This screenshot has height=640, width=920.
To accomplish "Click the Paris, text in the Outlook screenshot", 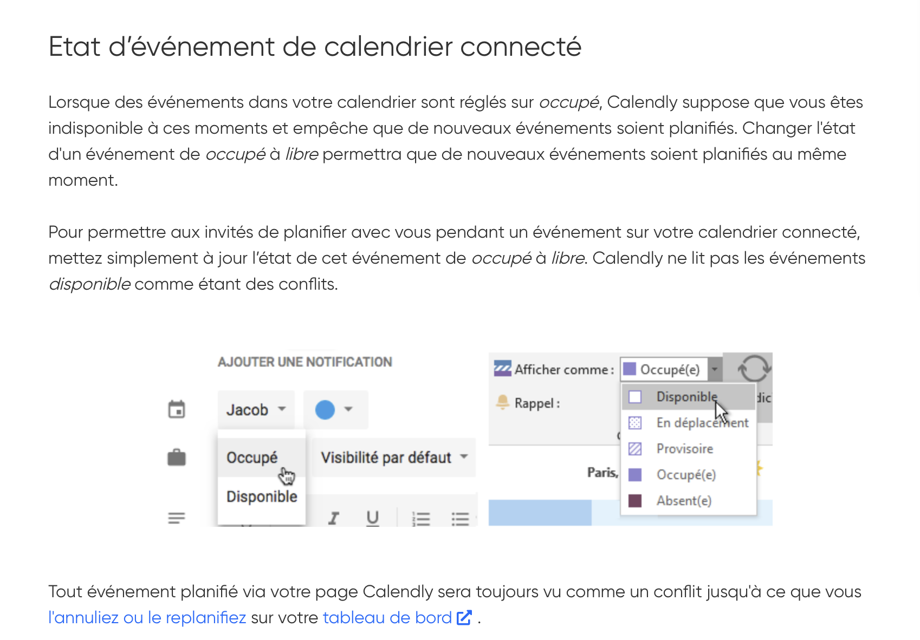I will tap(602, 473).
